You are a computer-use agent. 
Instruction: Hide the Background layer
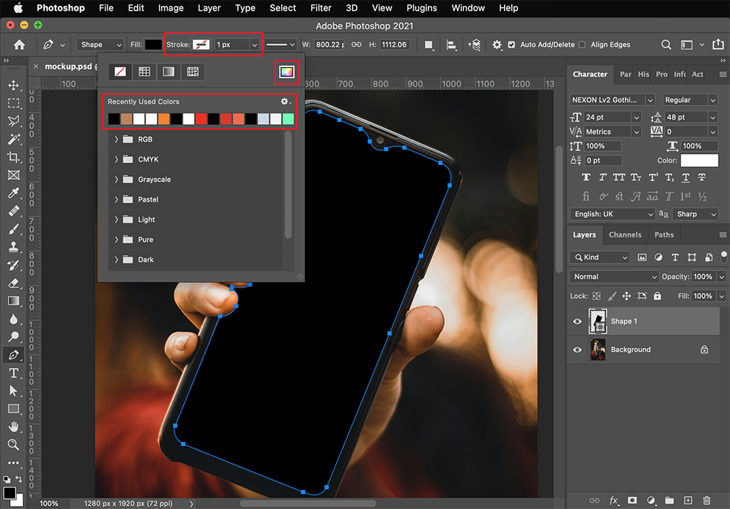click(x=577, y=350)
